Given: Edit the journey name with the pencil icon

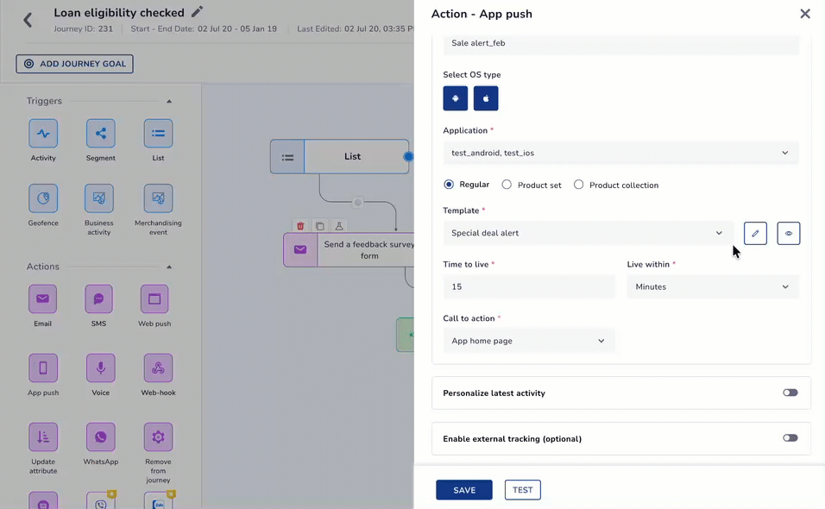Looking at the screenshot, I should tap(197, 11).
